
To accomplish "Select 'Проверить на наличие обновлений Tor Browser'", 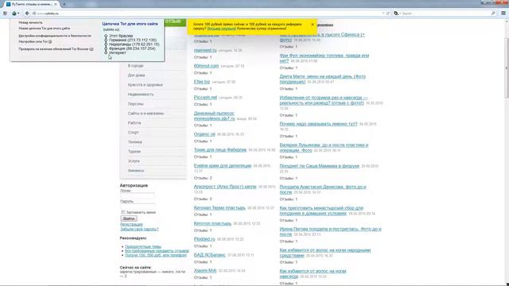I will (x=56, y=49).
